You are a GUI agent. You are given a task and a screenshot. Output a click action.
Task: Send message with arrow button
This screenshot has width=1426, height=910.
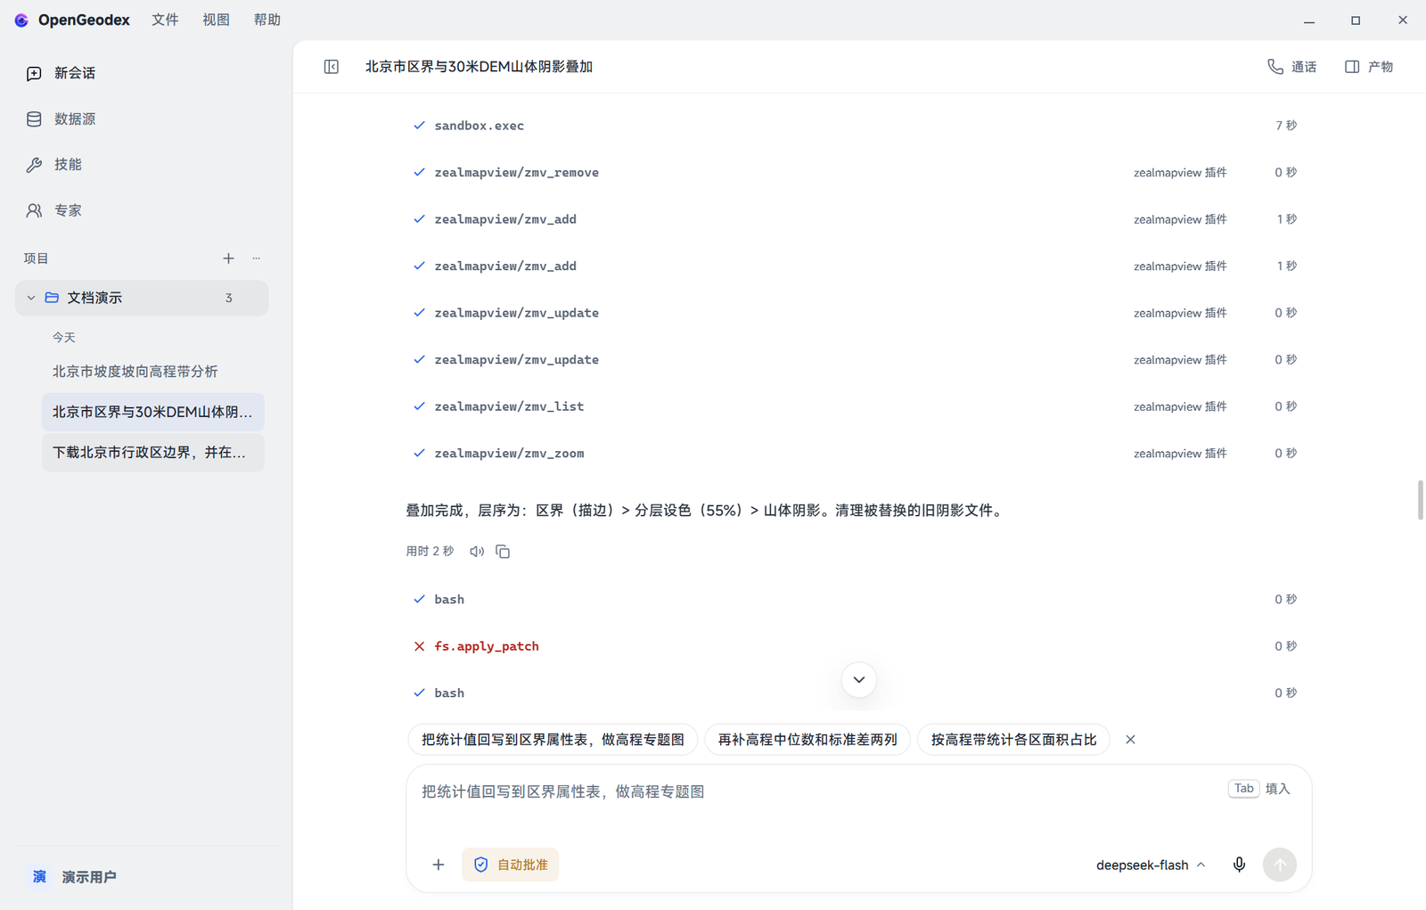1280,865
